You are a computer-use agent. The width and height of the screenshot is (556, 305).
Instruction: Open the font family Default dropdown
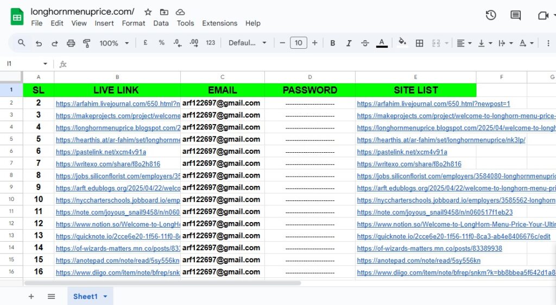[x=247, y=43]
